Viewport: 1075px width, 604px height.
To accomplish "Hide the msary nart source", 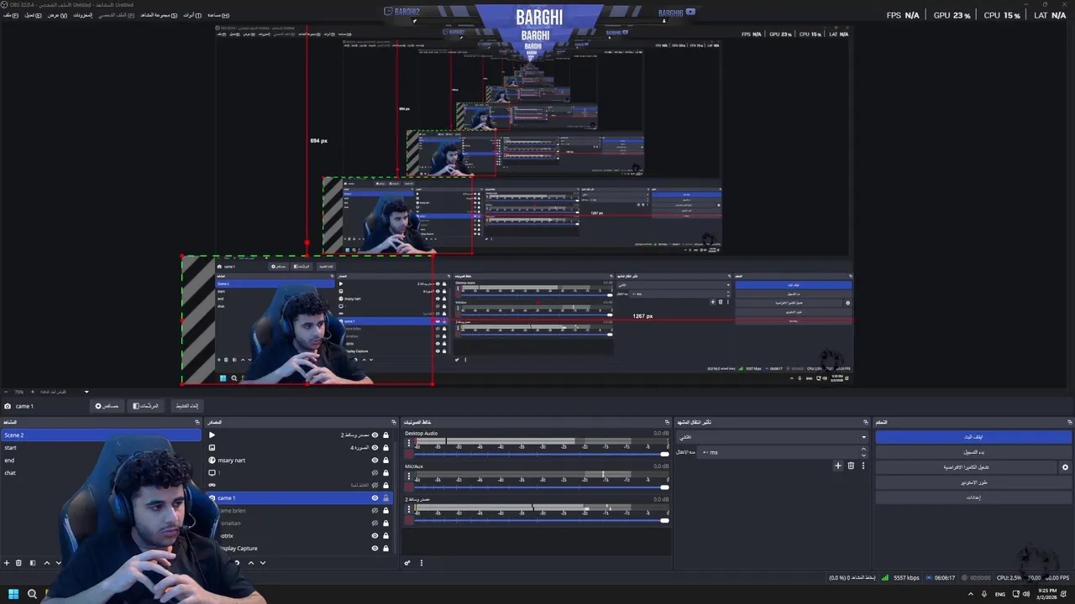I will coord(375,460).
